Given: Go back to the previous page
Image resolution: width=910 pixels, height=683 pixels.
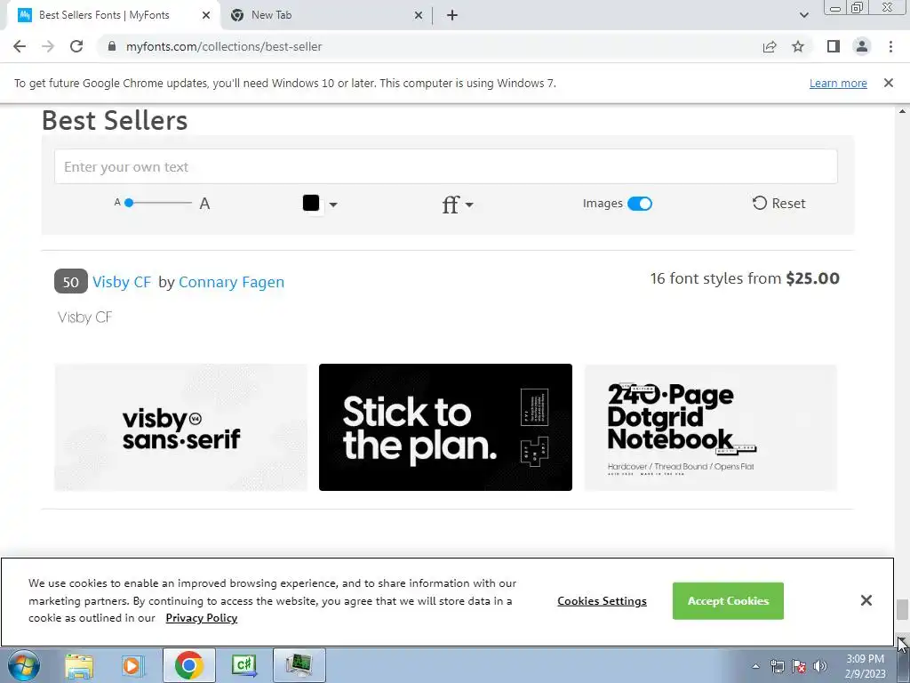Looking at the screenshot, I should [x=20, y=46].
